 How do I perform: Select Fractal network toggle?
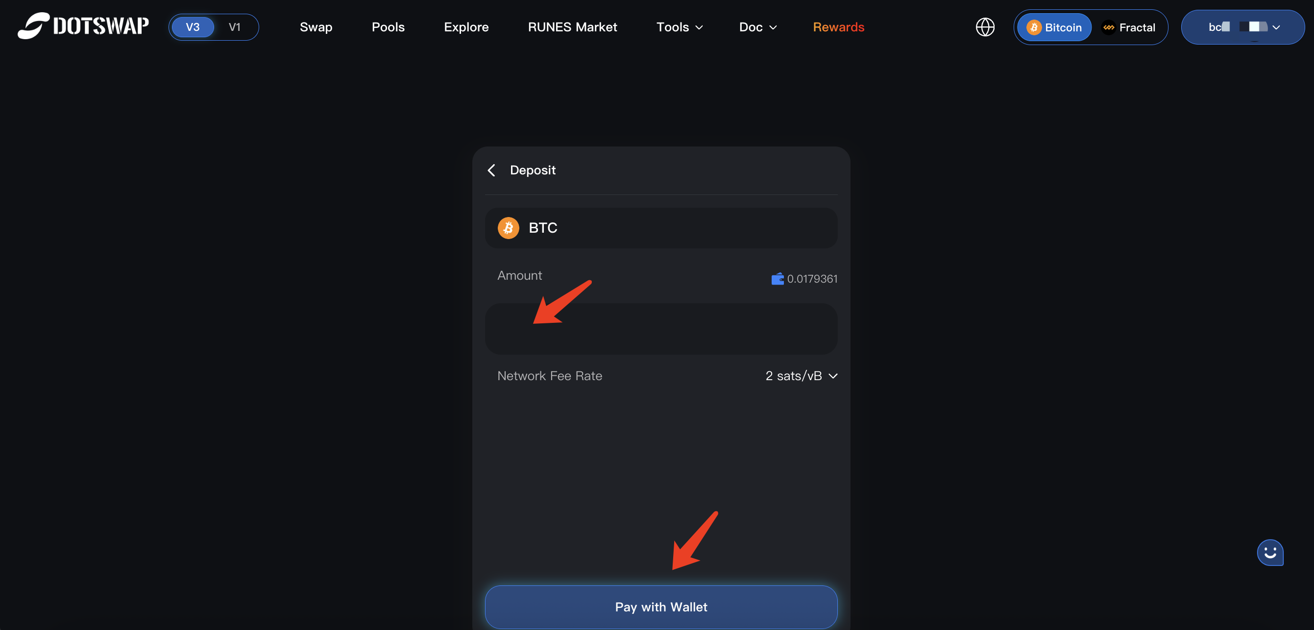[x=1128, y=27]
